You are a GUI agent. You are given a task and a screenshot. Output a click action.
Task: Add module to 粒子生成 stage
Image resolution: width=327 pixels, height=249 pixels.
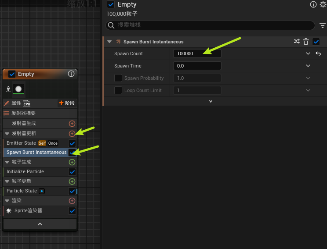pos(72,162)
